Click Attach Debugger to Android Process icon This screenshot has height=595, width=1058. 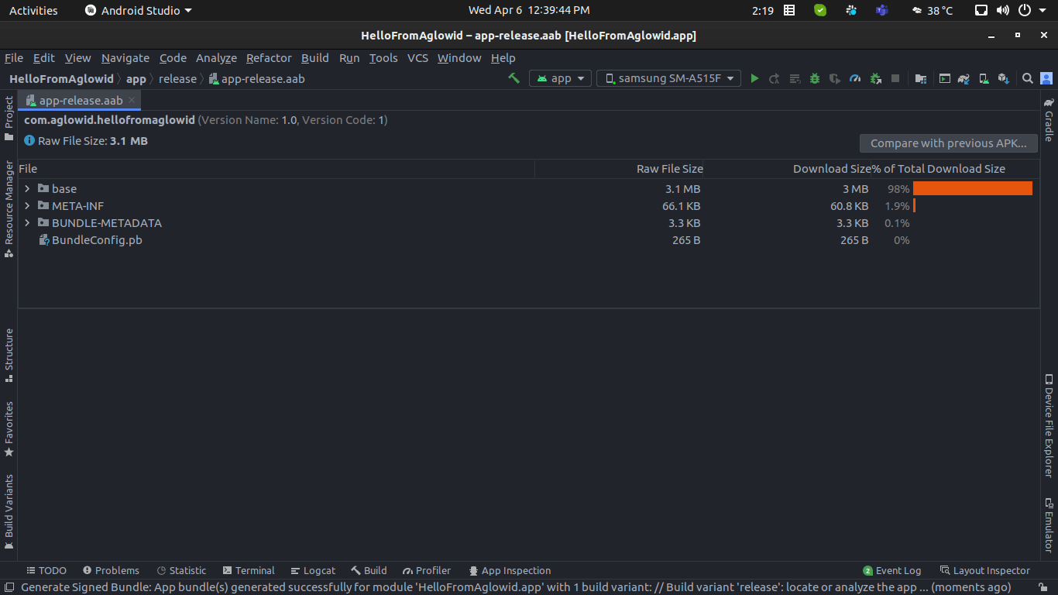[875, 78]
